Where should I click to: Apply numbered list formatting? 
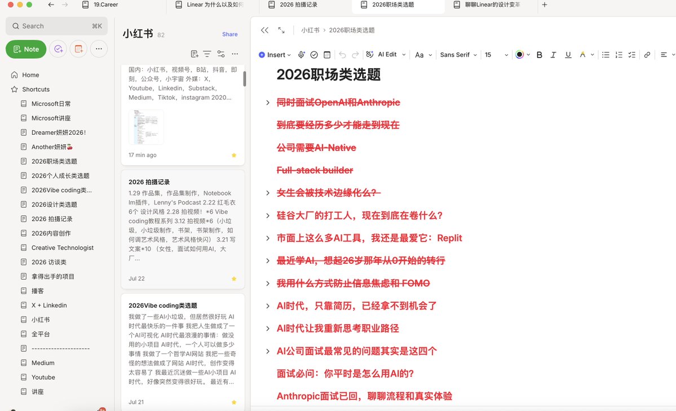[618, 55]
